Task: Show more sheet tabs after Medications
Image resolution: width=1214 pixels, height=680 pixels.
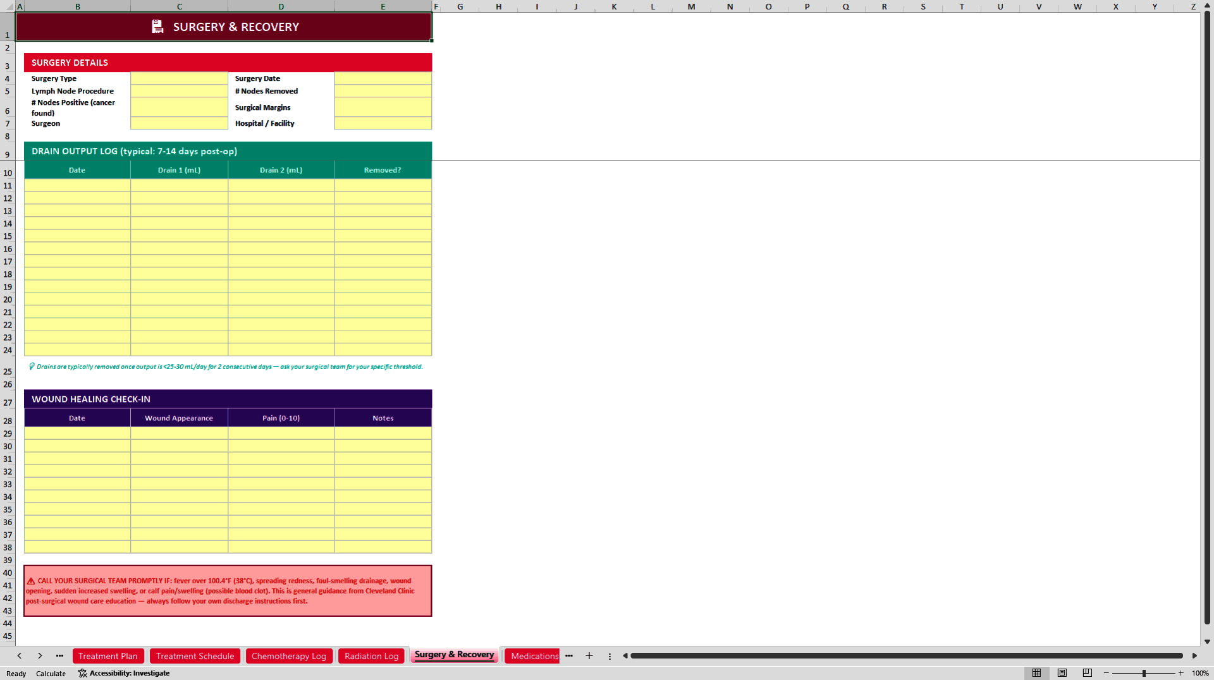Action: 569,656
